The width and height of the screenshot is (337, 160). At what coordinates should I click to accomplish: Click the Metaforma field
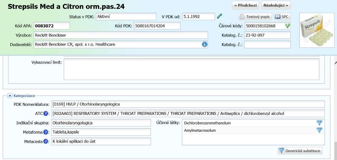click(101, 132)
